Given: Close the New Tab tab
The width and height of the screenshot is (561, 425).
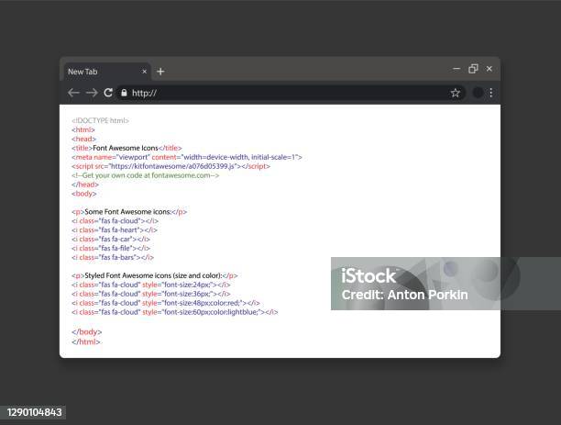Looking at the screenshot, I should pos(144,72).
